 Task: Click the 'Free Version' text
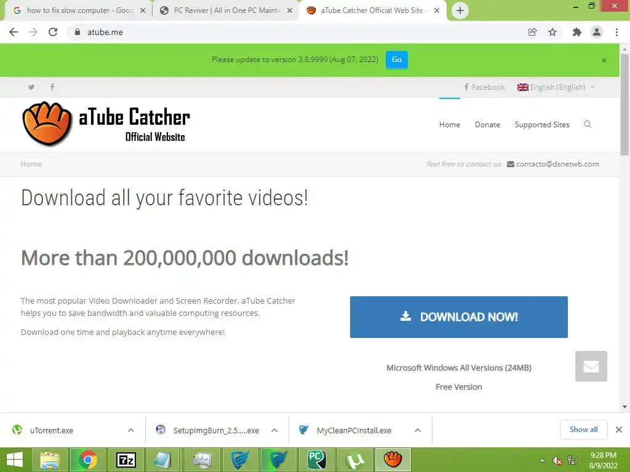click(x=459, y=387)
